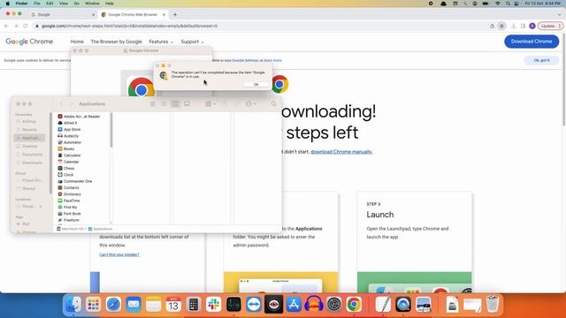The height and width of the screenshot is (318, 566).
Task: Open Slack from the Dock
Action: 214,304
